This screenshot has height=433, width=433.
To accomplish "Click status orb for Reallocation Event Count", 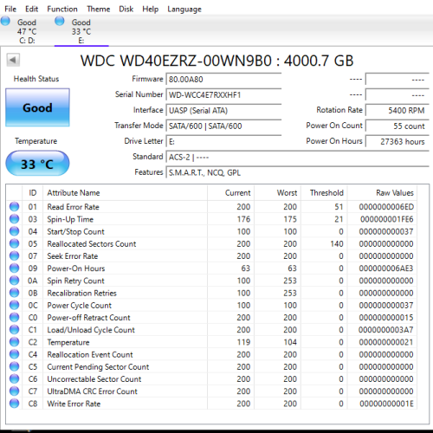I will (x=14, y=354).
